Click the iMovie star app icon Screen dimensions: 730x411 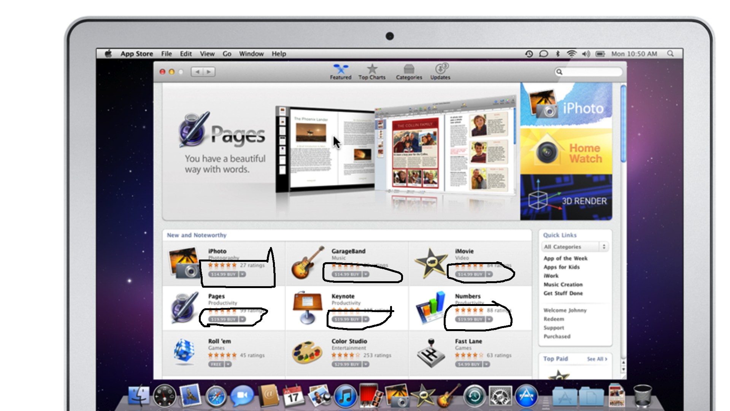coord(430,263)
